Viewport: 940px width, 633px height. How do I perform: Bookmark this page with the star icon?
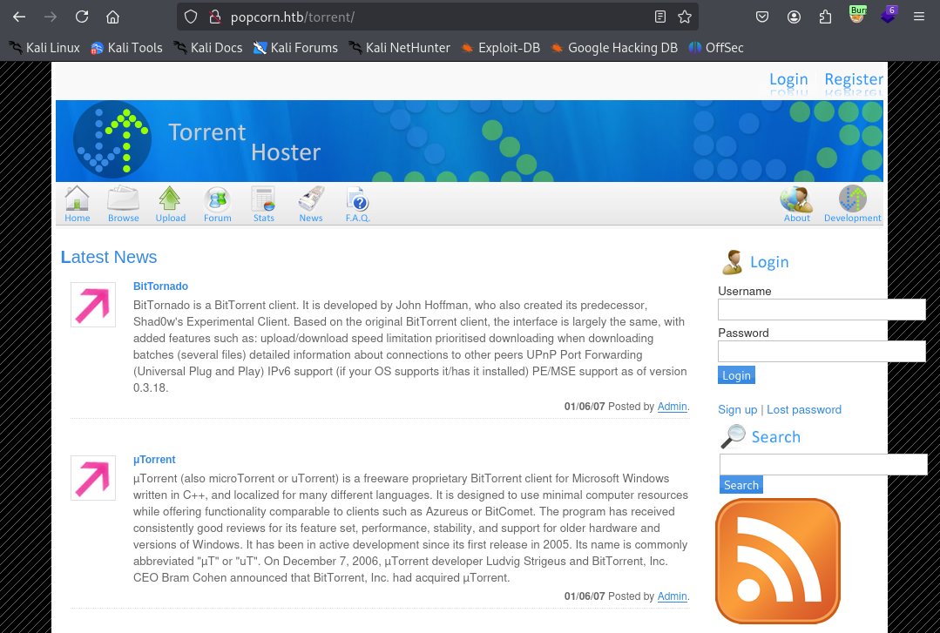pyautogui.click(x=685, y=17)
